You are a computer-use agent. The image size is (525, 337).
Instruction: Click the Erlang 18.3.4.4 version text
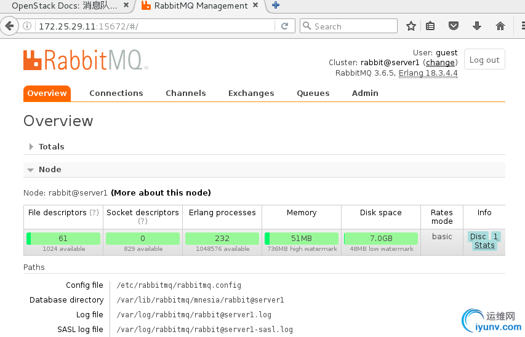point(428,73)
